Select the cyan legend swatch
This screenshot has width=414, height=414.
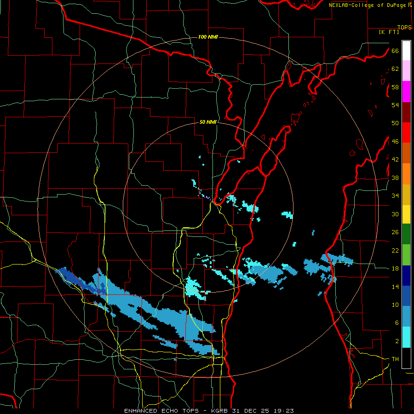click(406, 337)
